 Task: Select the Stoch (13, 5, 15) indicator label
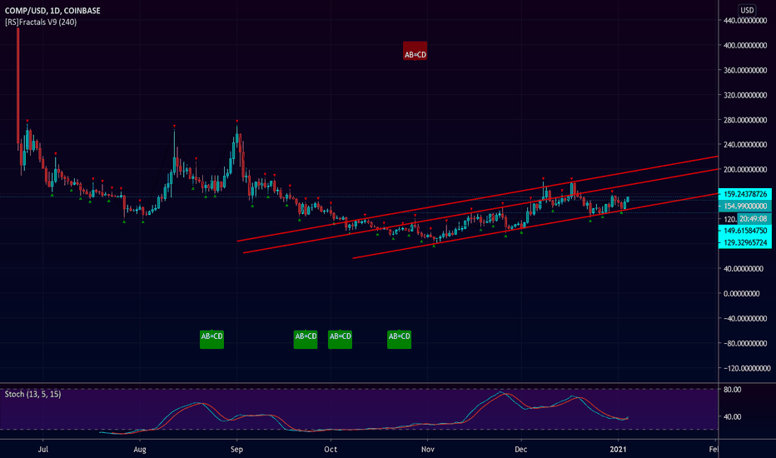(32, 394)
